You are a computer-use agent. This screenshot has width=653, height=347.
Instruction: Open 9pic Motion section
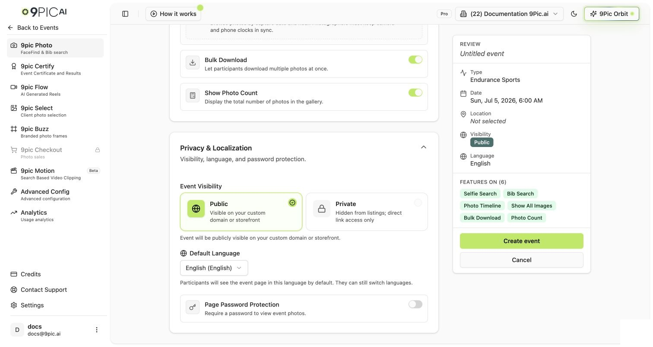pyautogui.click(x=55, y=173)
